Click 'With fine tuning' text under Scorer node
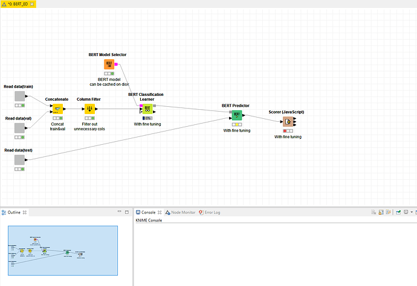Image resolution: width=417 pixels, height=286 pixels. point(288,137)
